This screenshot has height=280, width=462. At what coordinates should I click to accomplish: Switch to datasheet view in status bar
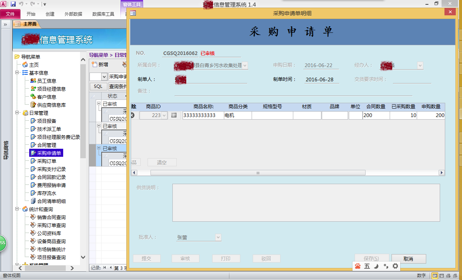click(x=442, y=276)
